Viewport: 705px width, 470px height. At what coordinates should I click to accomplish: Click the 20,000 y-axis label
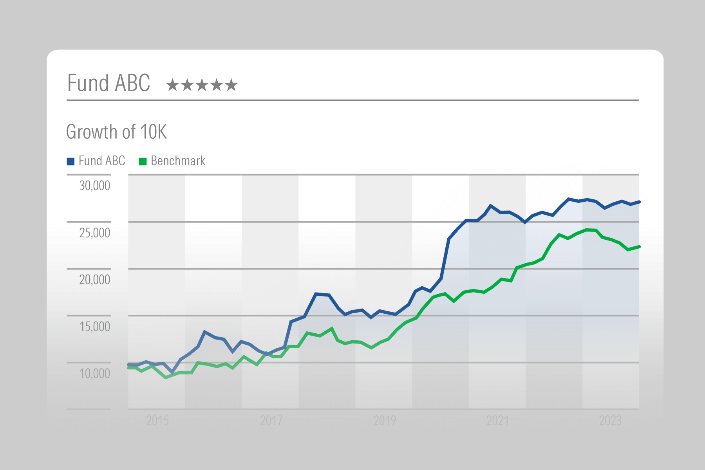[x=95, y=280]
